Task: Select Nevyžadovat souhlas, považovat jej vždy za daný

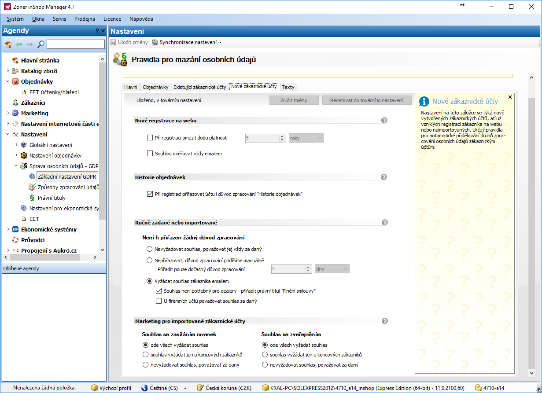Action: coord(150,249)
